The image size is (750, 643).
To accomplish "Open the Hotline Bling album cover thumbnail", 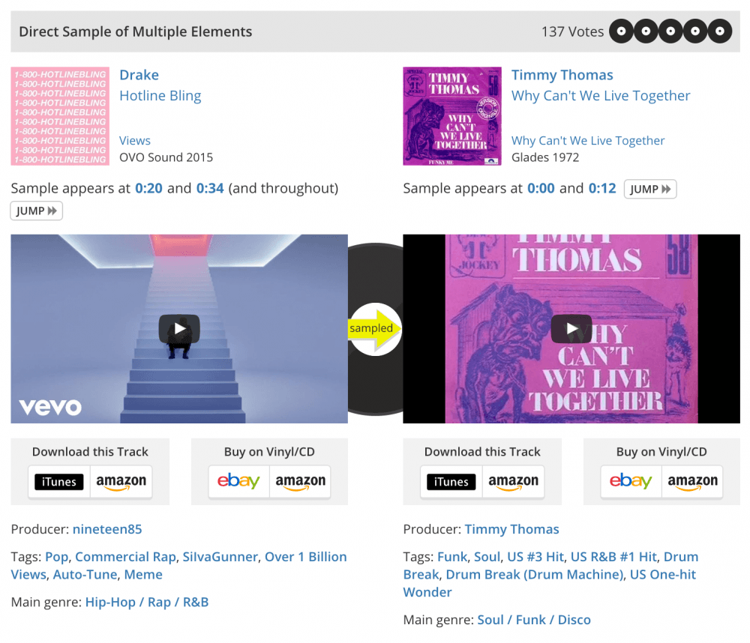I will pos(60,116).
